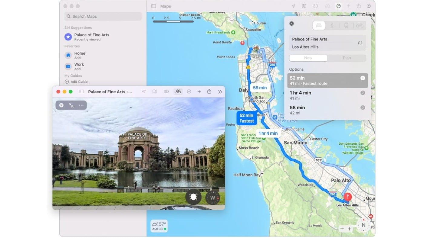Click the current location arrow in main toolbar
424x238 pixels.
point(293,6)
